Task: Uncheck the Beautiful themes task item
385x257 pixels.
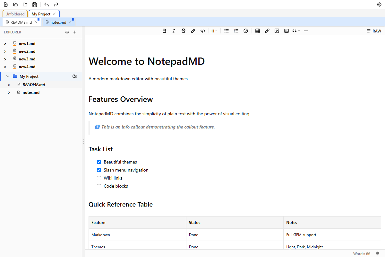Action: click(x=99, y=162)
